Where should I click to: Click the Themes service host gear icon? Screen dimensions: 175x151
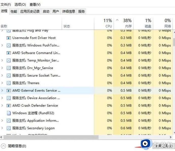(x=9, y=83)
